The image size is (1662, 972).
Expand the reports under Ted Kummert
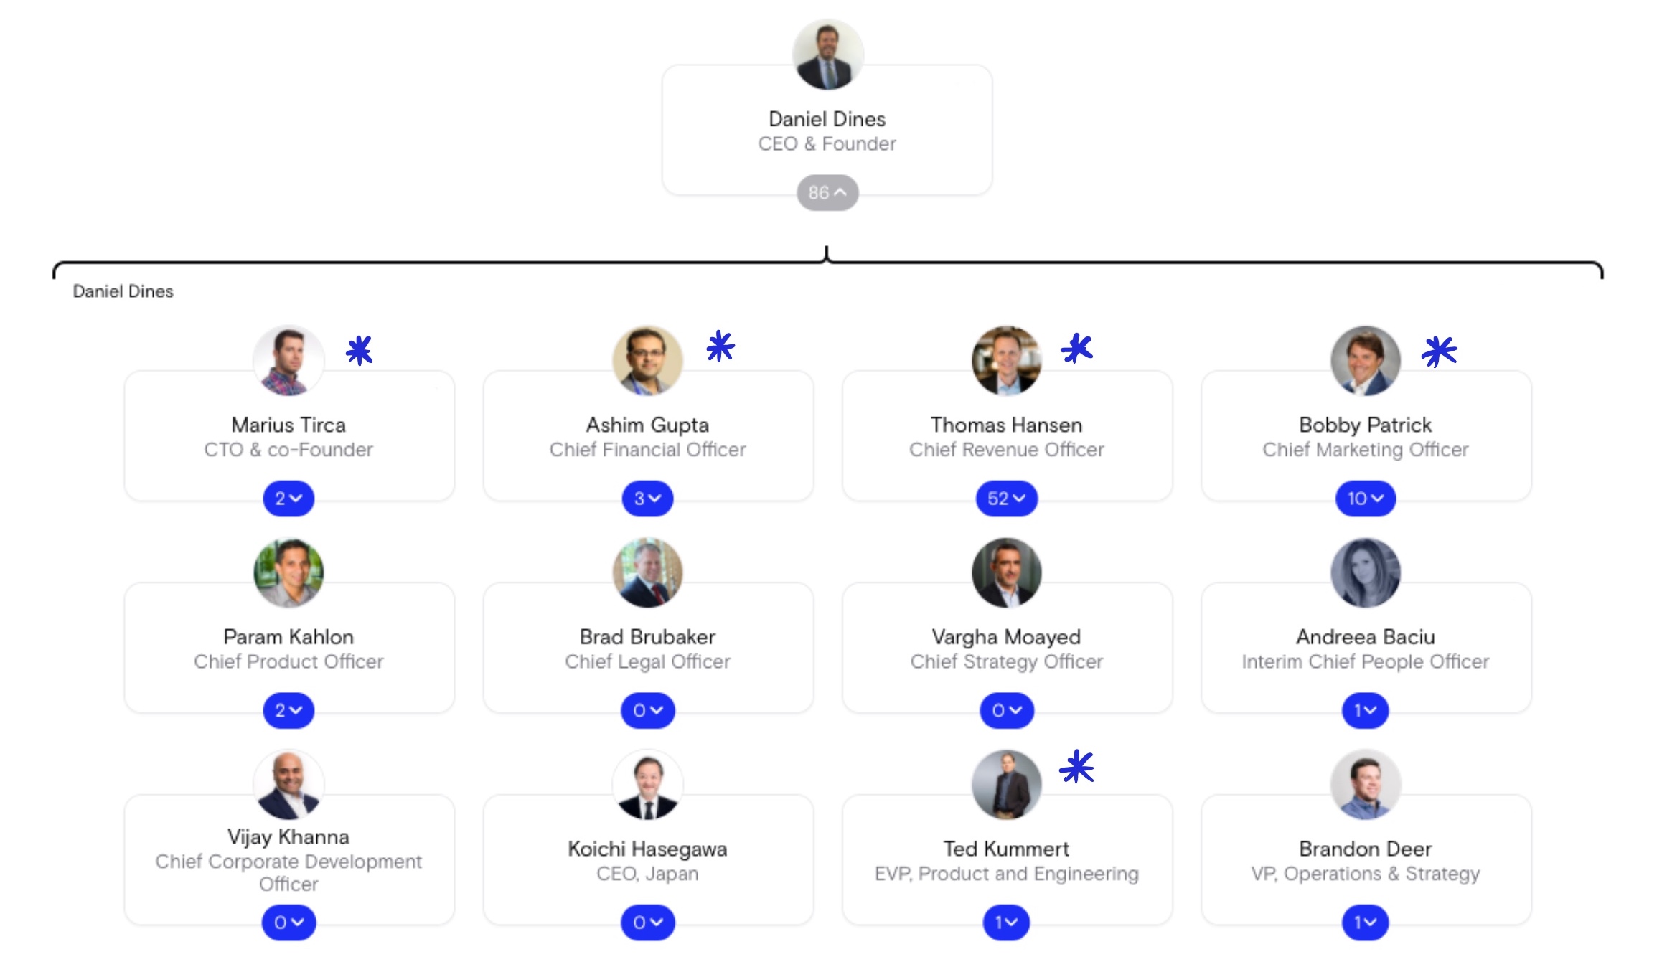coord(1006,923)
